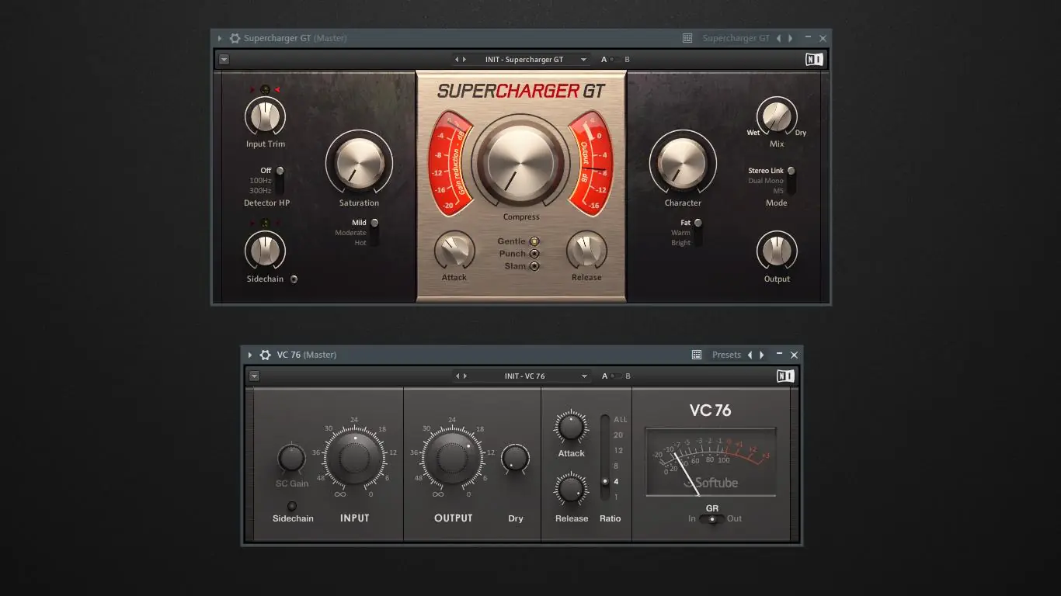Toggle Saturation mode switch (Mild/Moderate/Hot)
Image resolution: width=1061 pixels, height=596 pixels.
[x=374, y=232]
